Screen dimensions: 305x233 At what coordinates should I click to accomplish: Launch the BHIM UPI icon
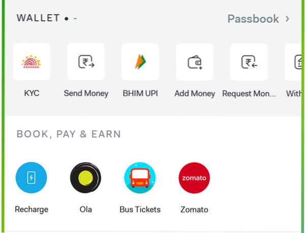[140, 62]
